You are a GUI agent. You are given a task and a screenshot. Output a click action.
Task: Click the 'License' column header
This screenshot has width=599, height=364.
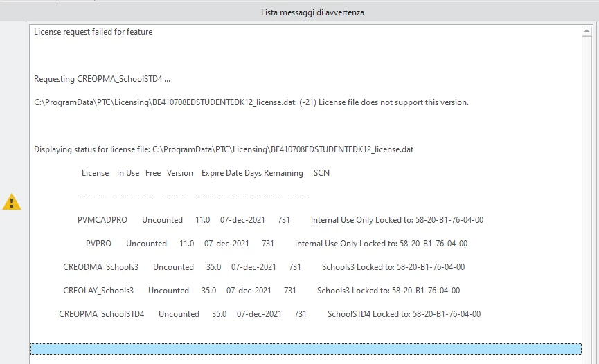tap(95, 173)
